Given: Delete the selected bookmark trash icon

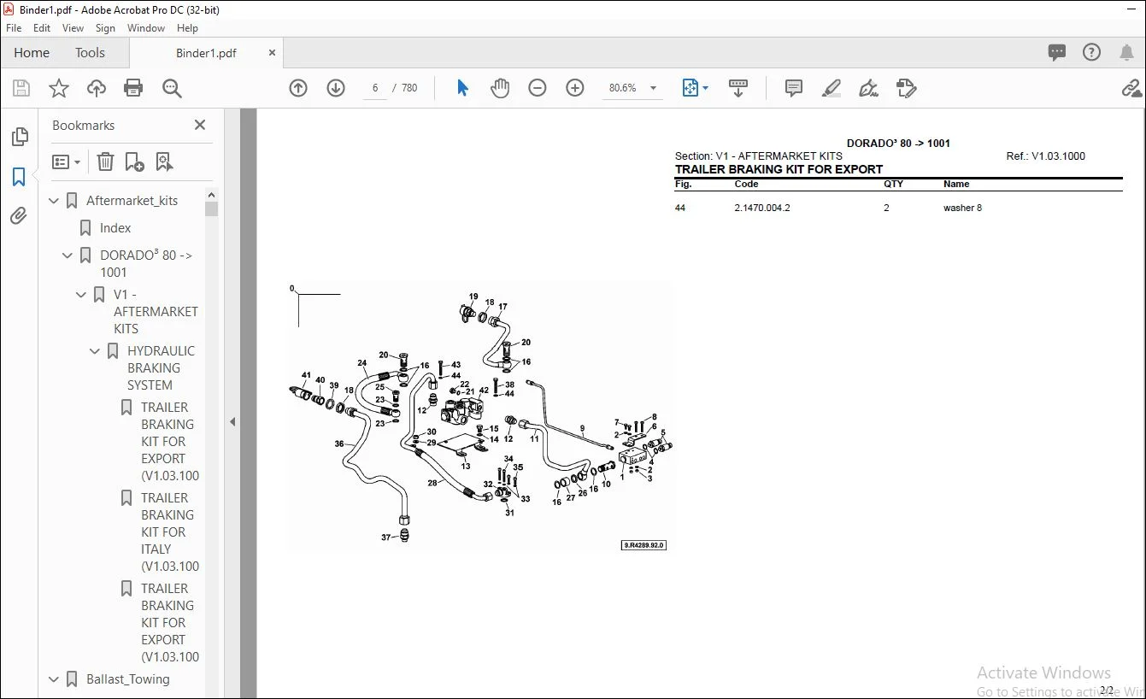Looking at the screenshot, I should 105,162.
